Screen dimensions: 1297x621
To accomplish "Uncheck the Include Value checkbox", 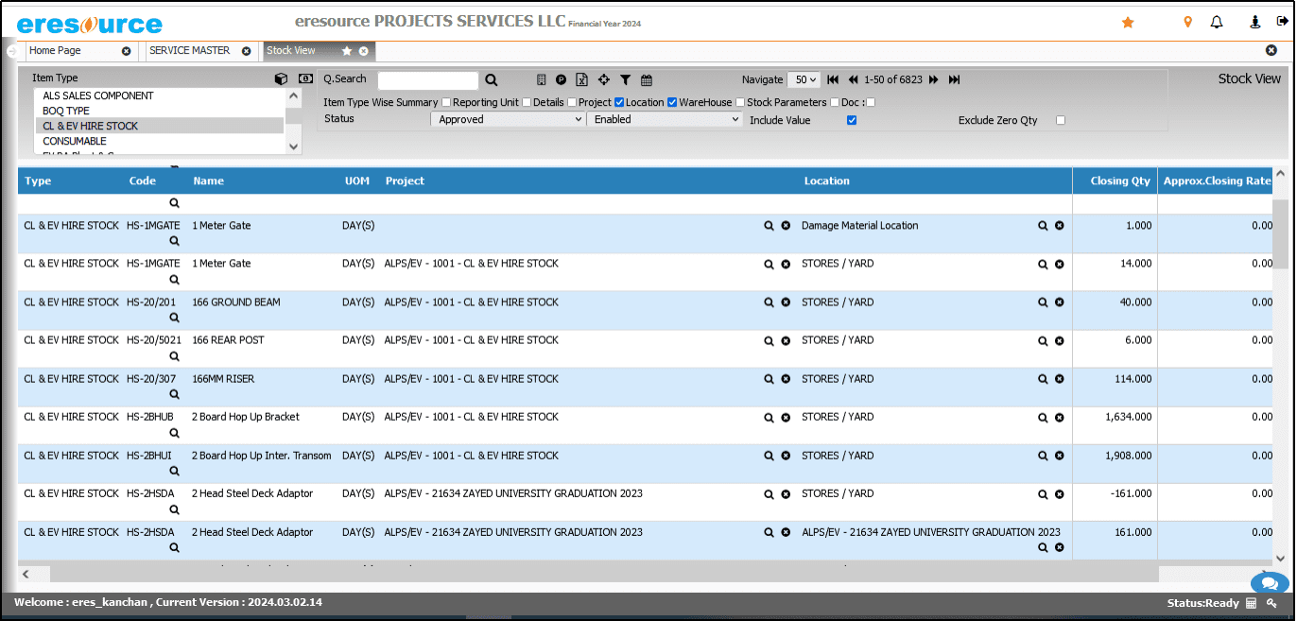I will coord(852,120).
